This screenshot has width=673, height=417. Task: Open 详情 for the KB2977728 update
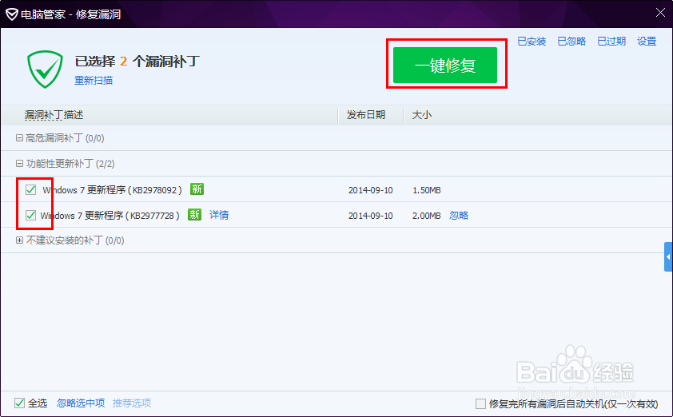pyautogui.click(x=219, y=215)
